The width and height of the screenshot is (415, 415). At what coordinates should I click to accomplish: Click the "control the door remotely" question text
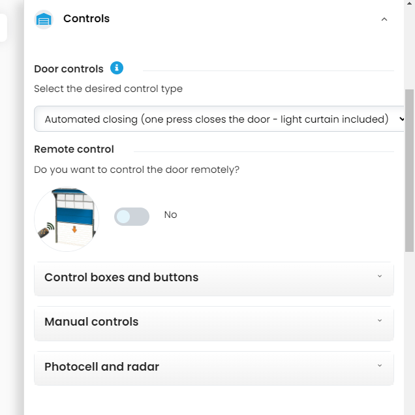tap(136, 170)
